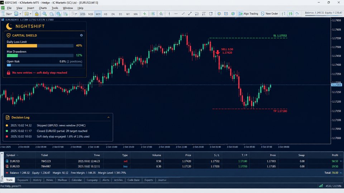Click the New Order button
Viewport: 344px width, 193px height.
click(x=269, y=14)
